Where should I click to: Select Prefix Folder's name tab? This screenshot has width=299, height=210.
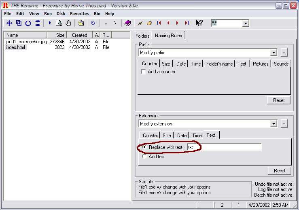(219, 64)
